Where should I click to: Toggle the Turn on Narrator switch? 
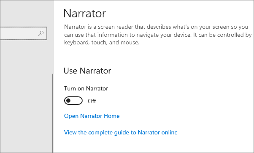click(73, 101)
